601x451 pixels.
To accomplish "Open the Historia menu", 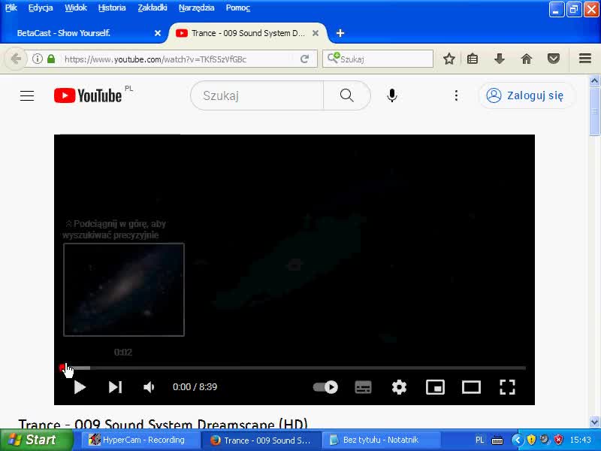I will point(112,8).
